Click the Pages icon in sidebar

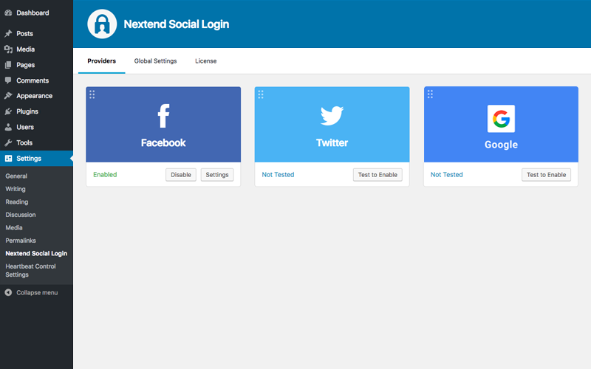[8, 65]
